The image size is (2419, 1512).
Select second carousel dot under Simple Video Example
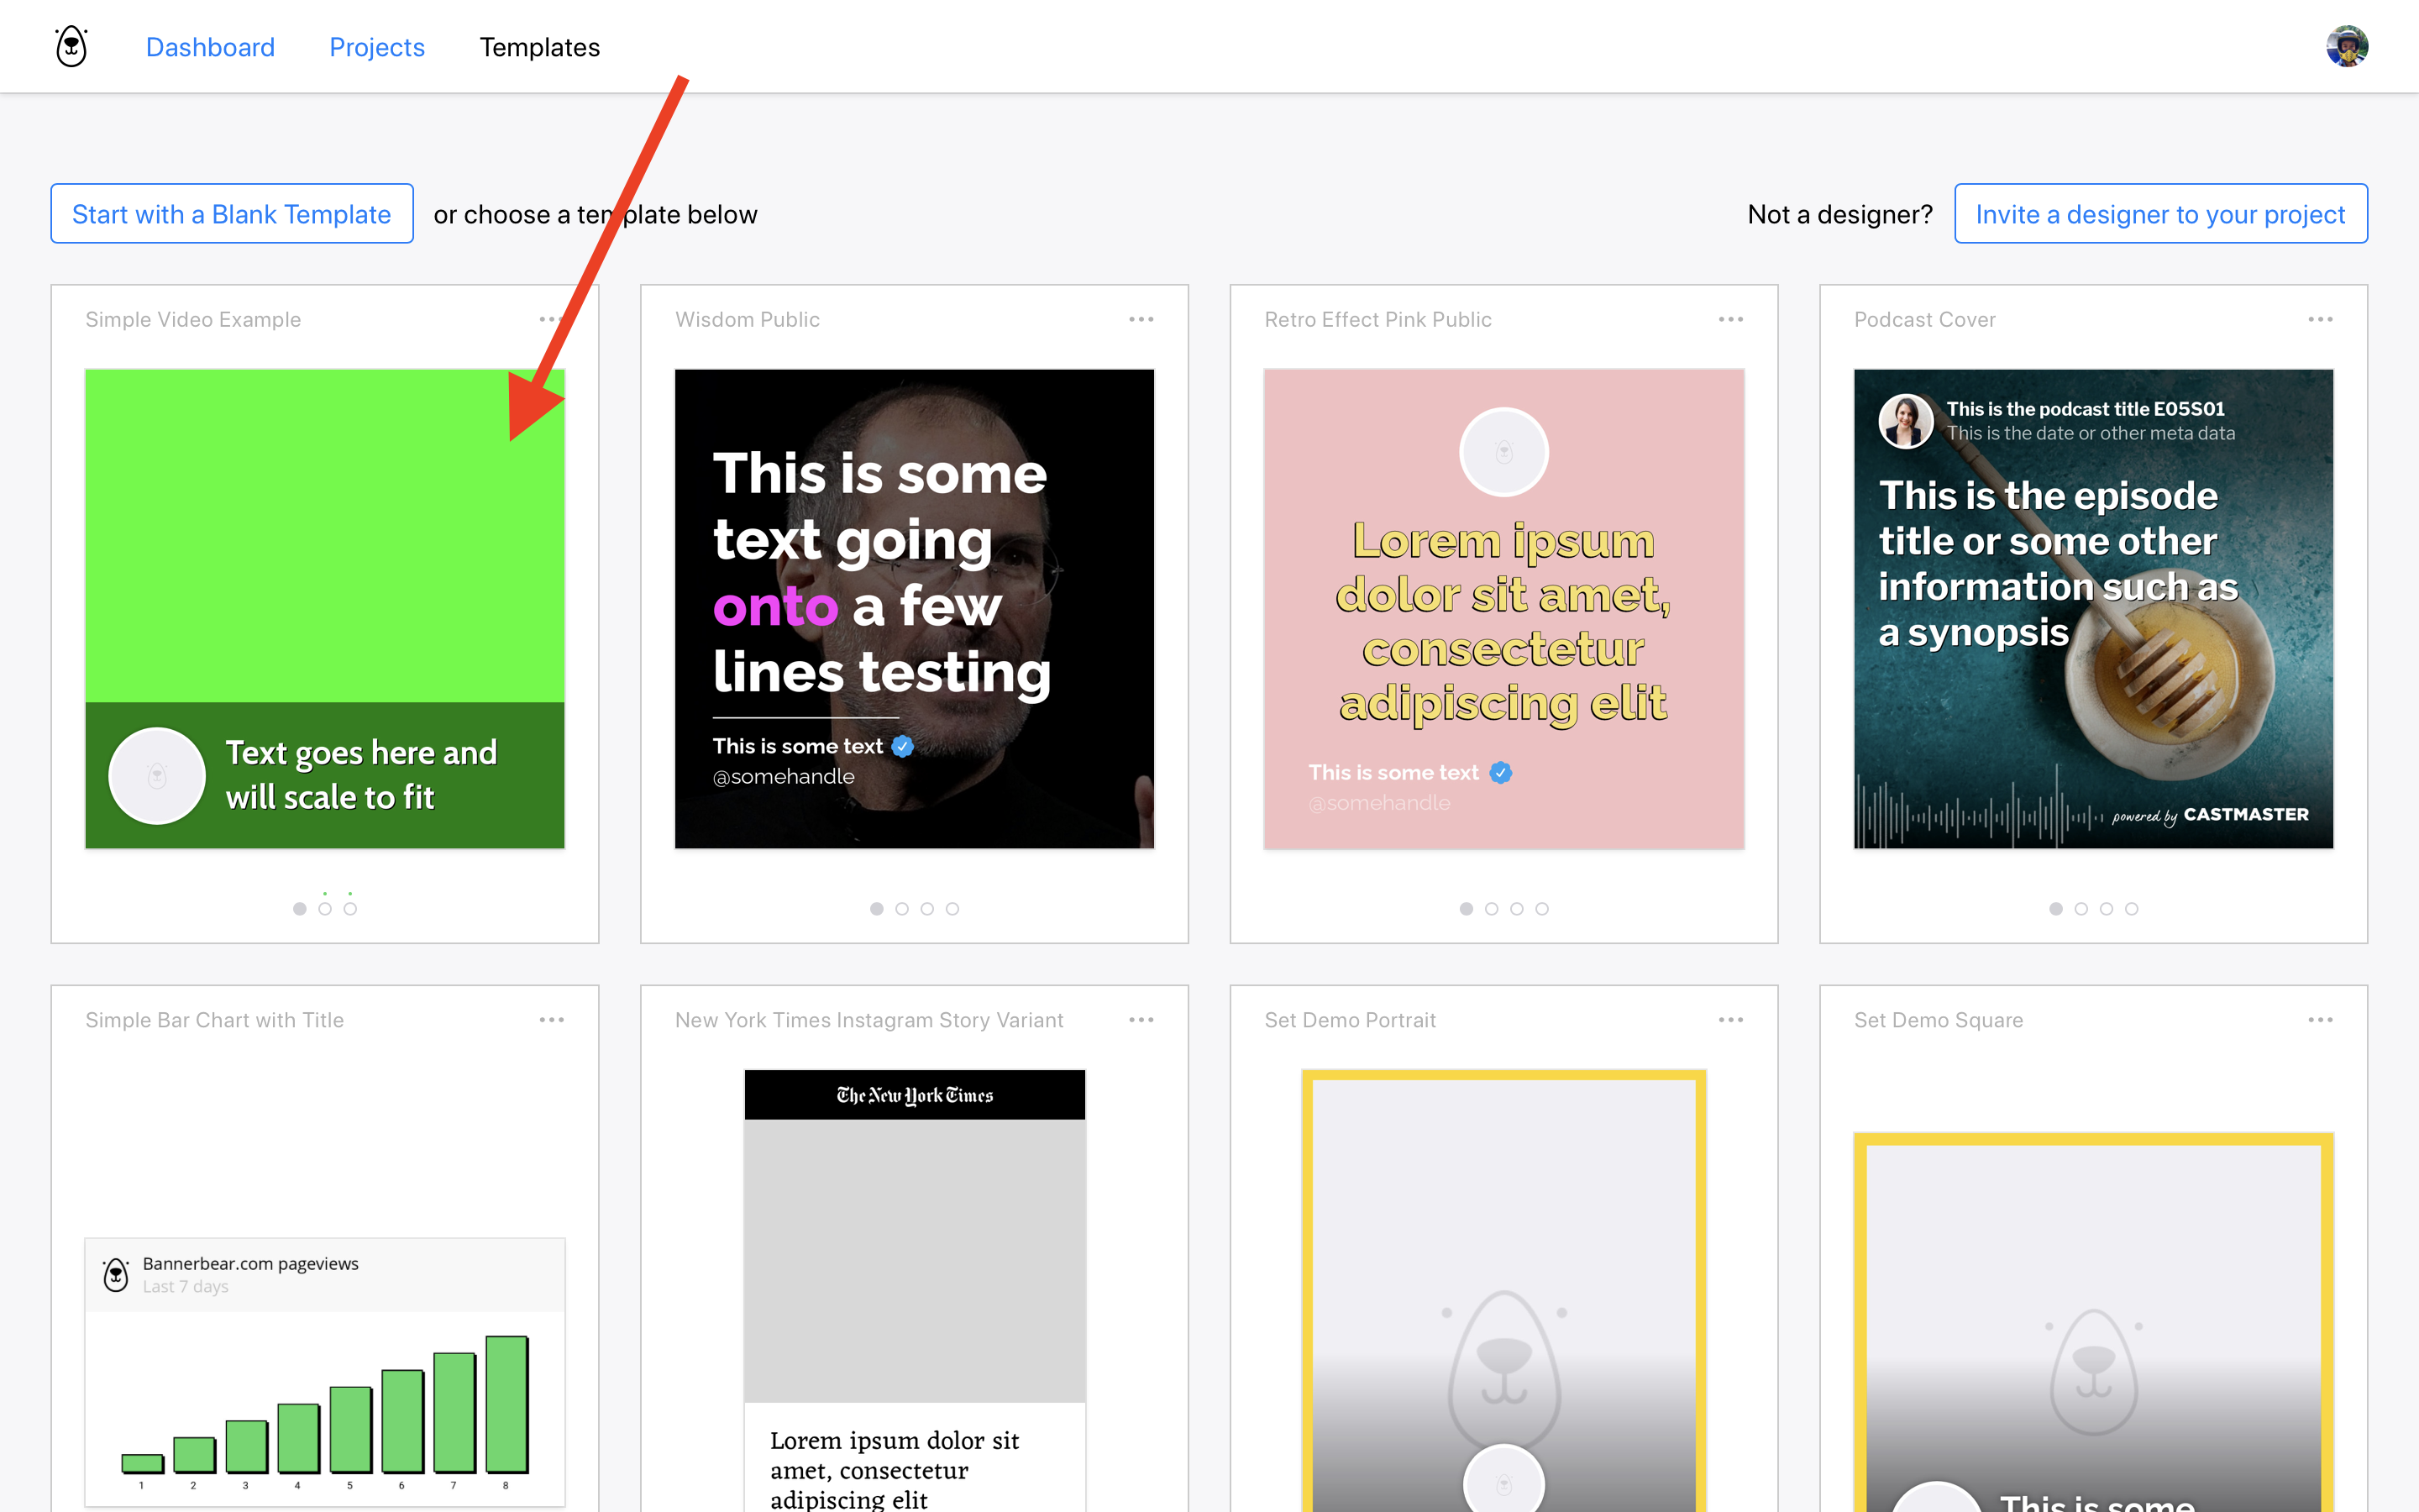(x=325, y=909)
